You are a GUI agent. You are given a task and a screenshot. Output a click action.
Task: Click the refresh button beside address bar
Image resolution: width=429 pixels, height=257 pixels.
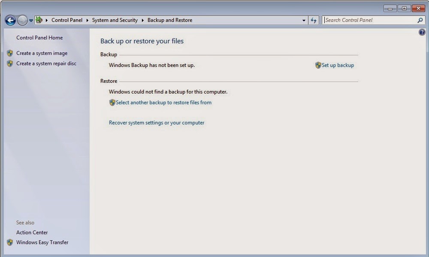314,20
